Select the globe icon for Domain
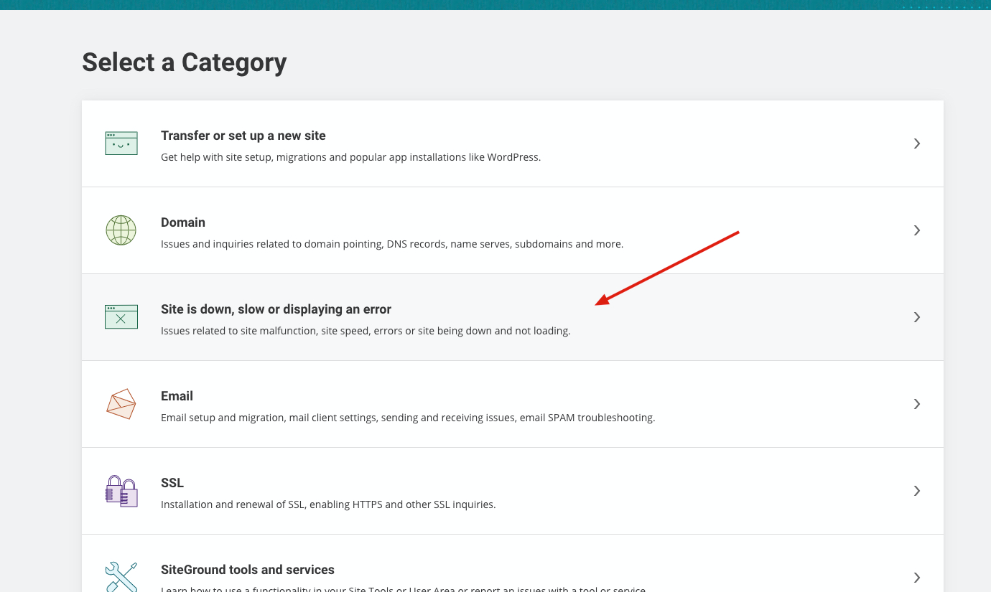991x592 pixels. 121,230
